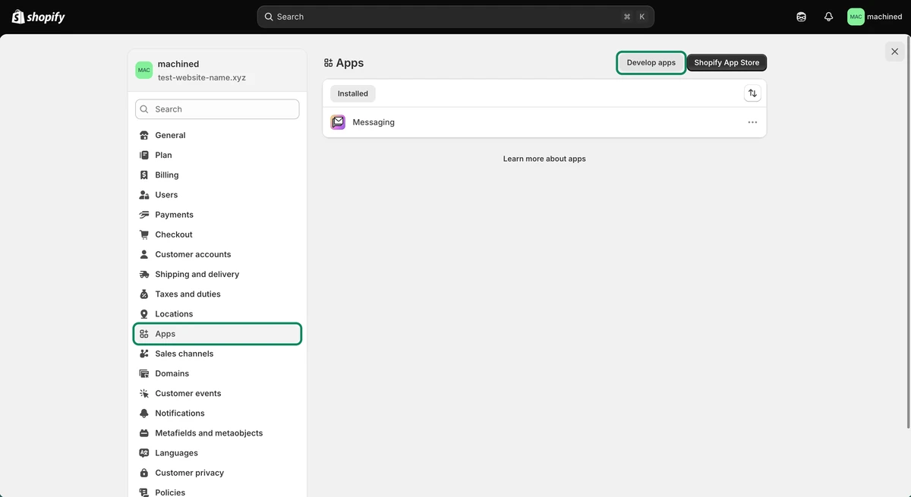Click the Taxes and duties icon
Screen dimensions: 911x497
pyautogui.click(x=144, y=294)
